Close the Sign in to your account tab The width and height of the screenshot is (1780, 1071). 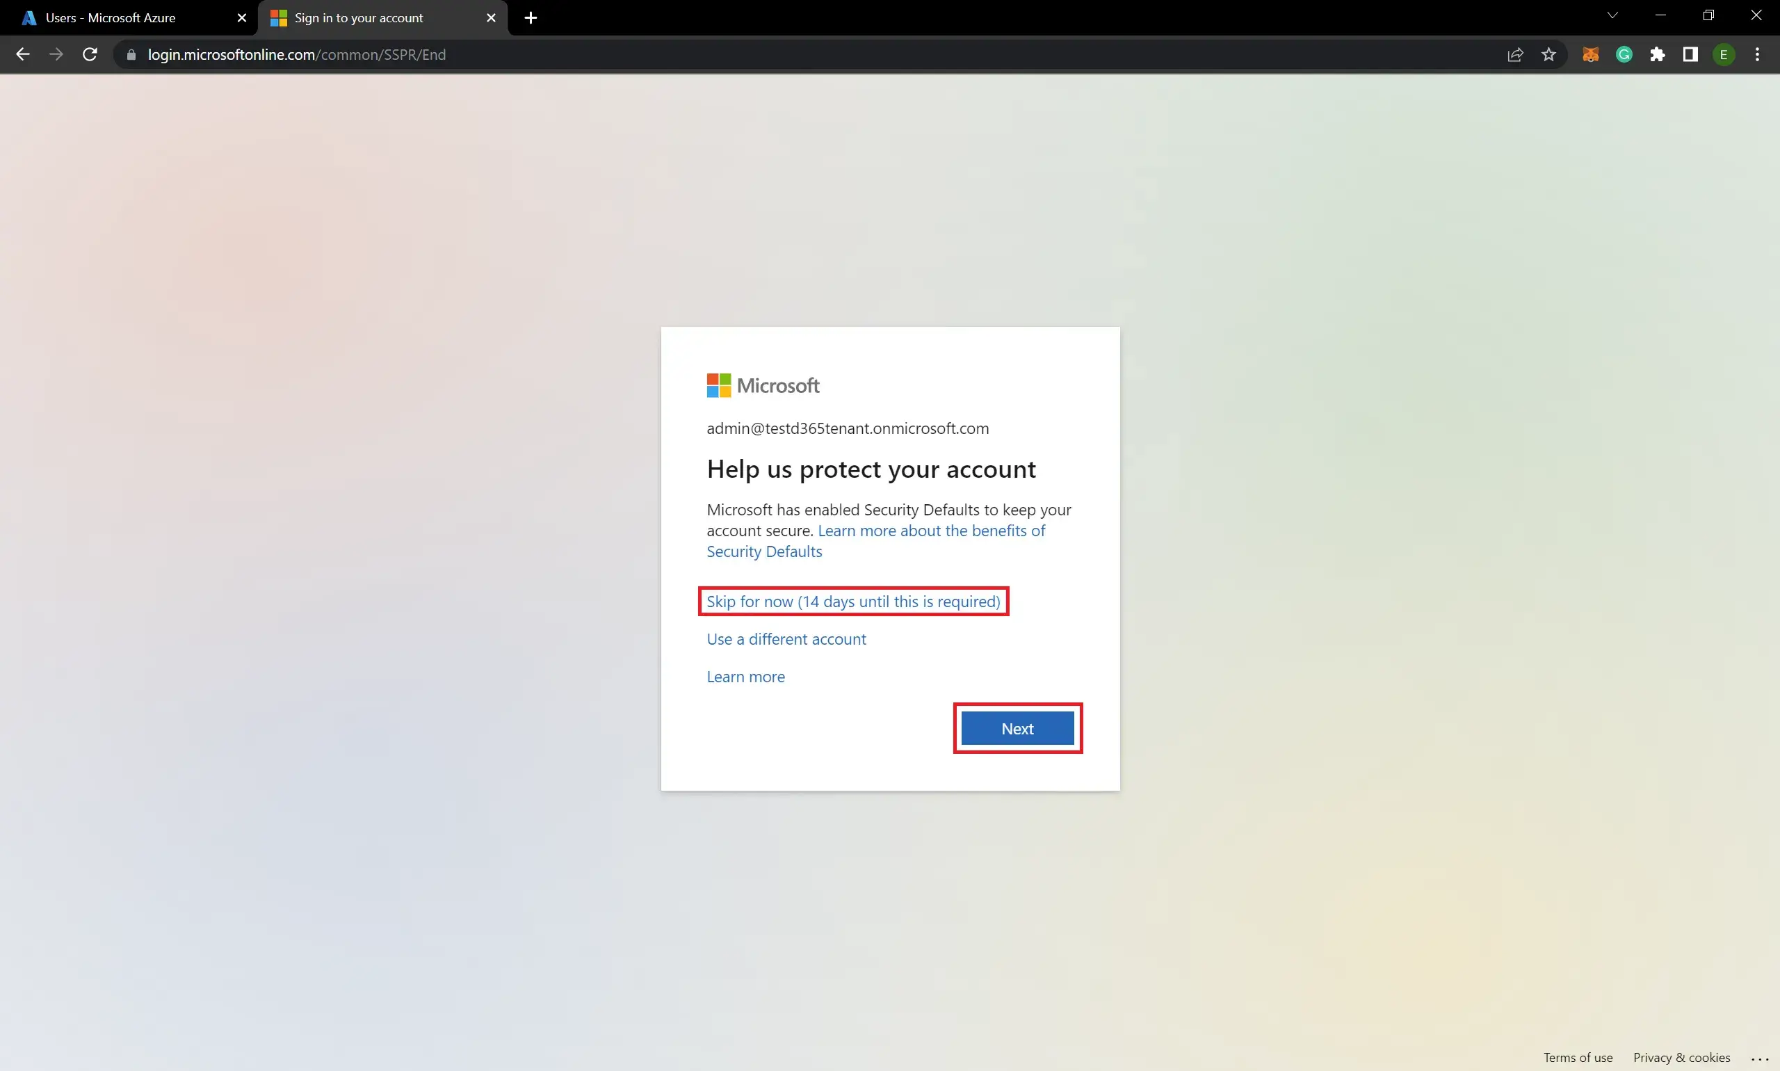492,18
